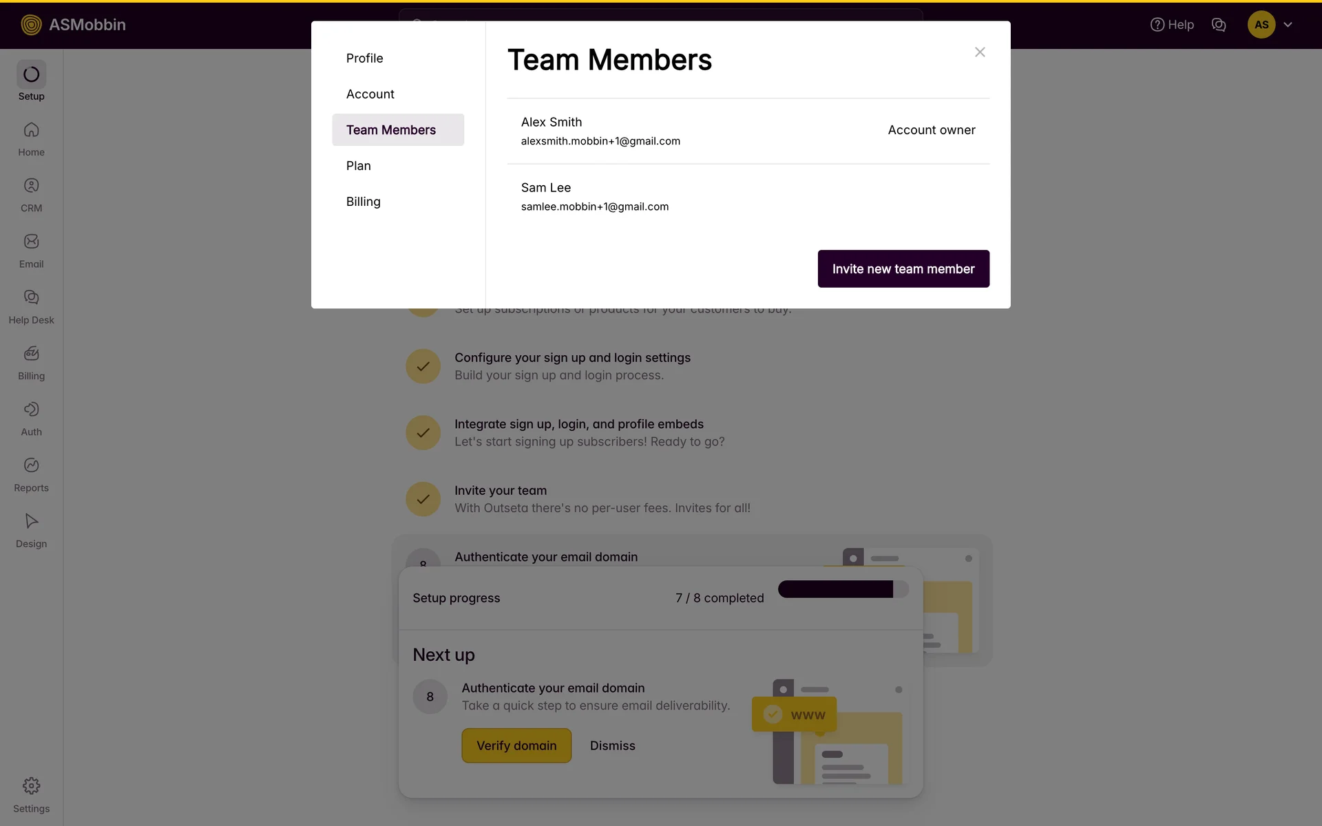
Task: Switch to the Account tab
Action: click(x=370, y=94)
